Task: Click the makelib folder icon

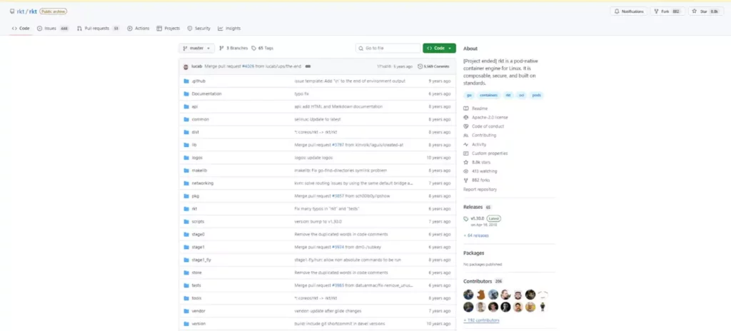Action: (186, 170)
